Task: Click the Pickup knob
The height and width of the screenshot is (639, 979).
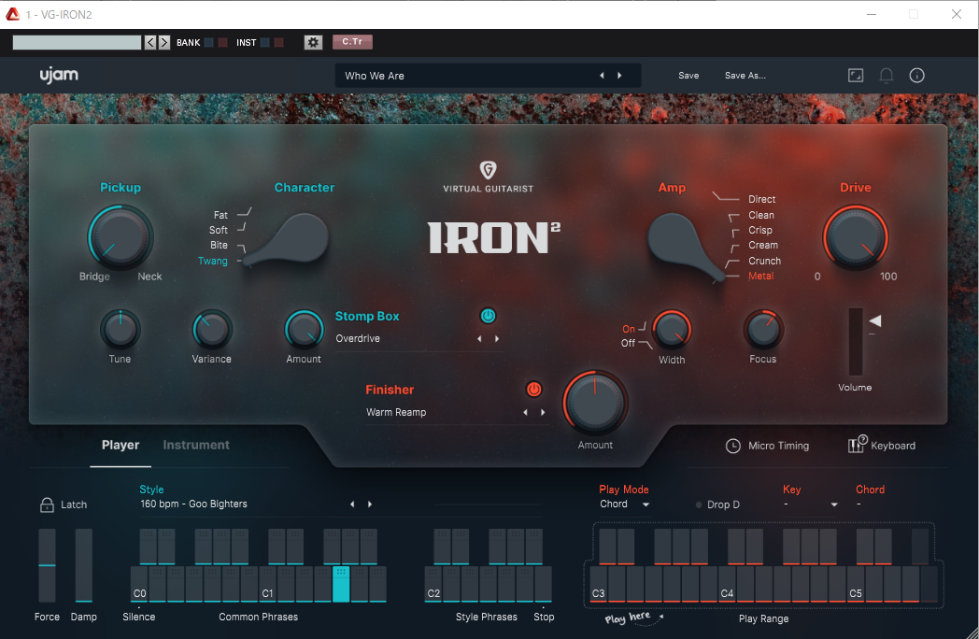Action: click(x=121, y=237)
